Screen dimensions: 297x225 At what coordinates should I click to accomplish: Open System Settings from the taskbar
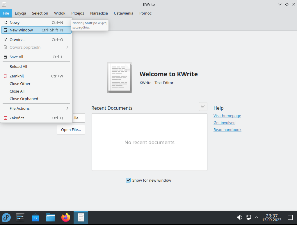[x=20, y=217]
